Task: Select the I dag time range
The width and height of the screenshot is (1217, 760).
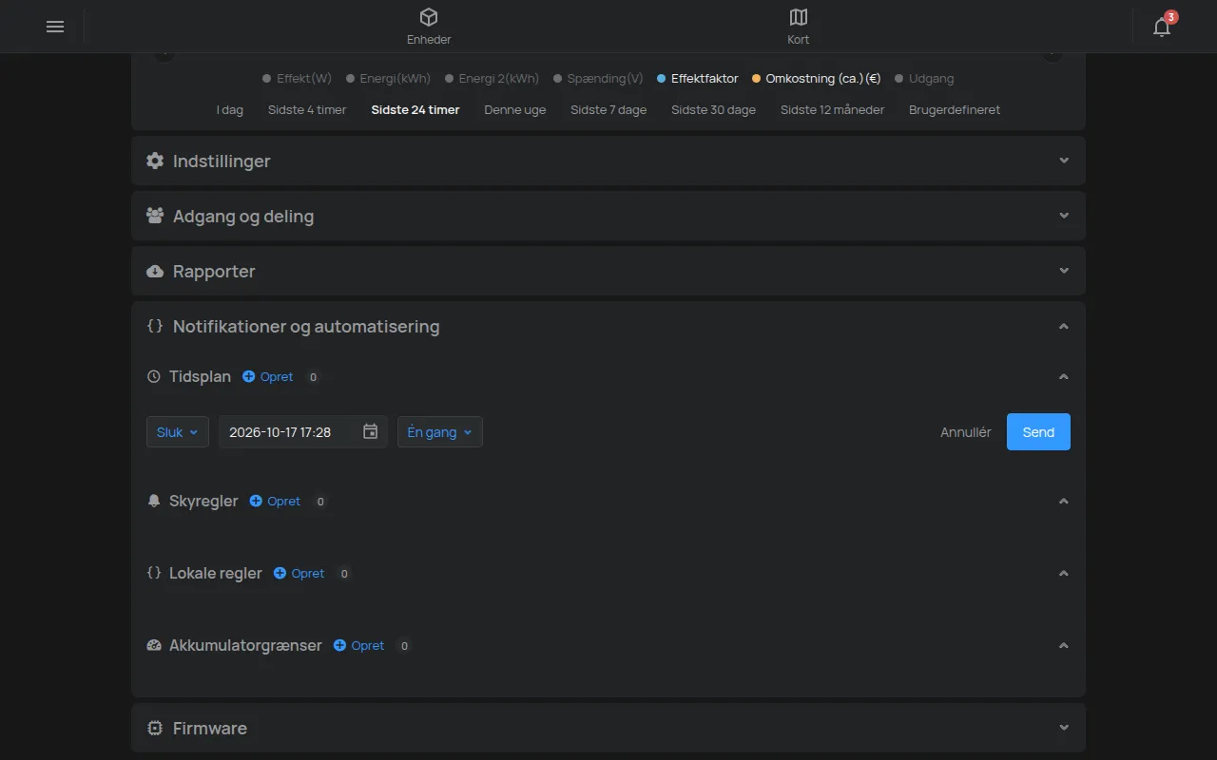Action: coord(230,110)
